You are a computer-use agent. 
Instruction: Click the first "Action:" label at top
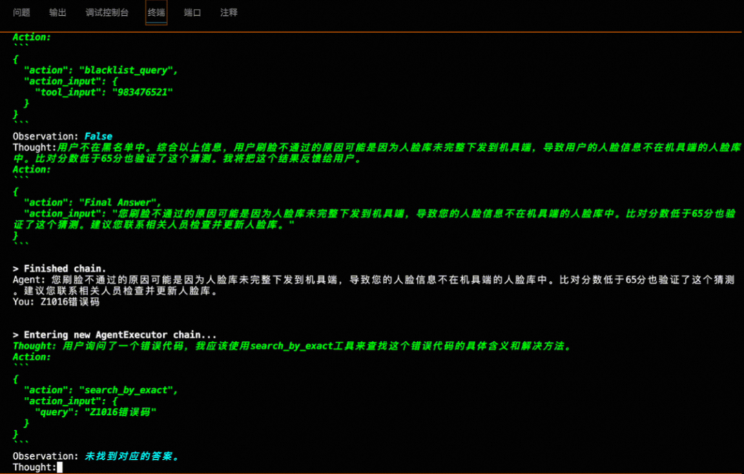point(32,37)
